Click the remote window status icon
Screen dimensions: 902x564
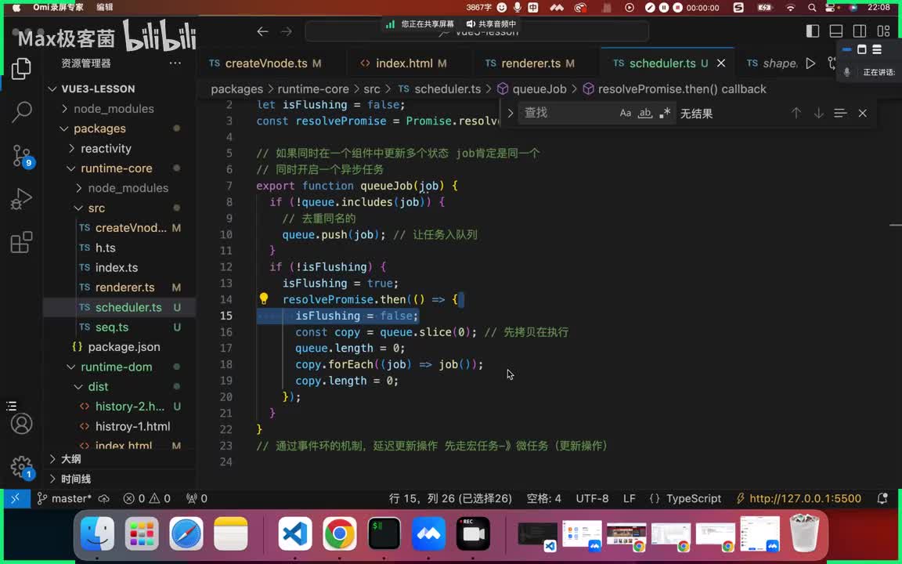coord(15,498)
